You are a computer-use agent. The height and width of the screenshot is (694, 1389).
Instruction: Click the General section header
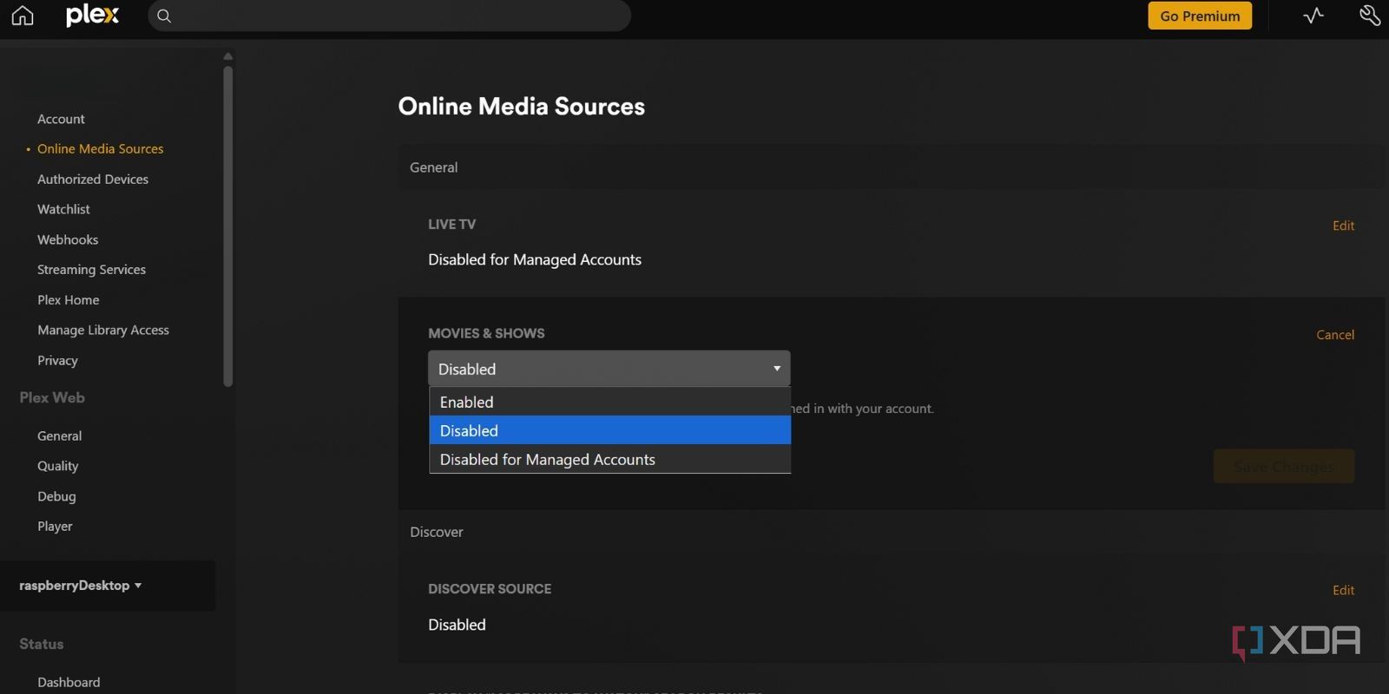433,167
